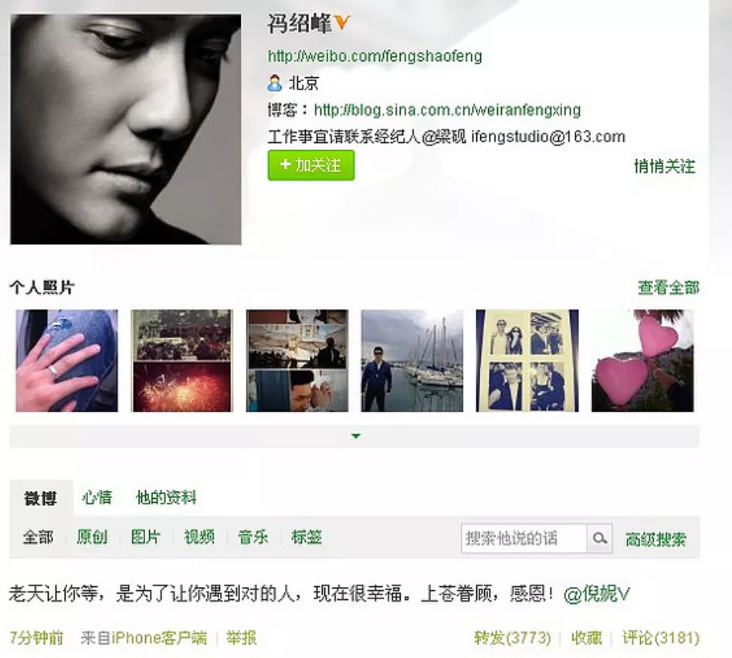Expand photos with the green down arrow
The image size is (732, 658).
pos(356,436)
